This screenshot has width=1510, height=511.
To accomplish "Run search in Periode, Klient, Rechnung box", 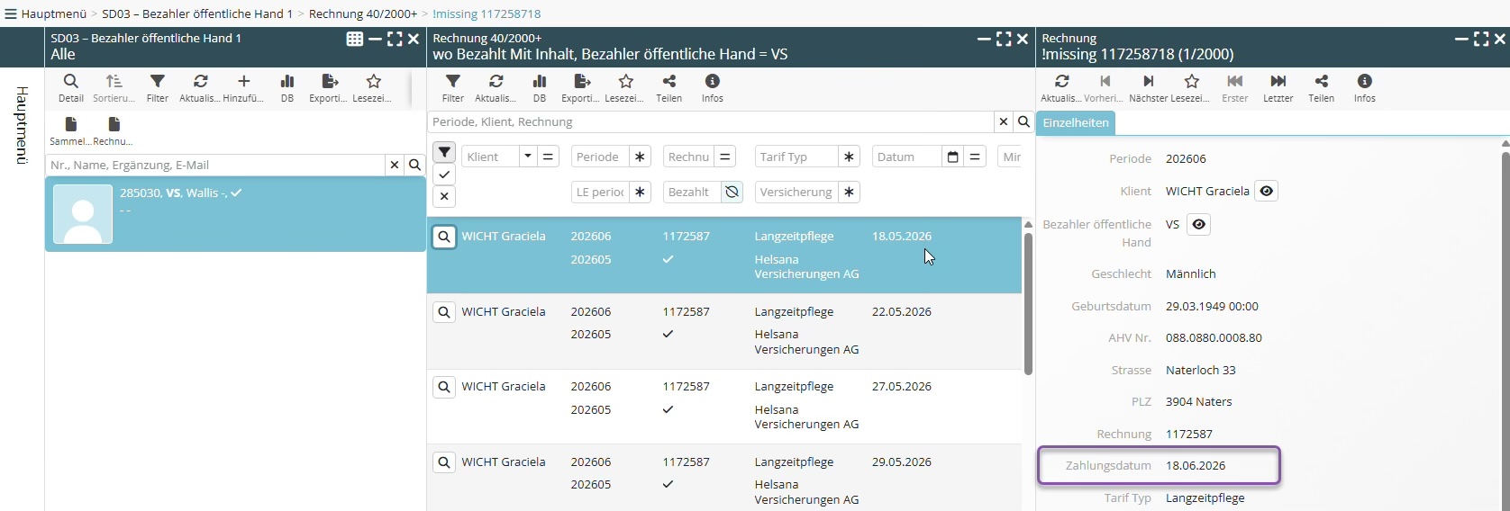I will [1024, 122].
